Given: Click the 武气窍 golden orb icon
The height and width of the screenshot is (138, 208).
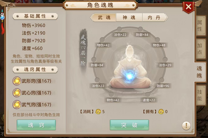Looking at the screenshot, I should click(x=17, y=104).
